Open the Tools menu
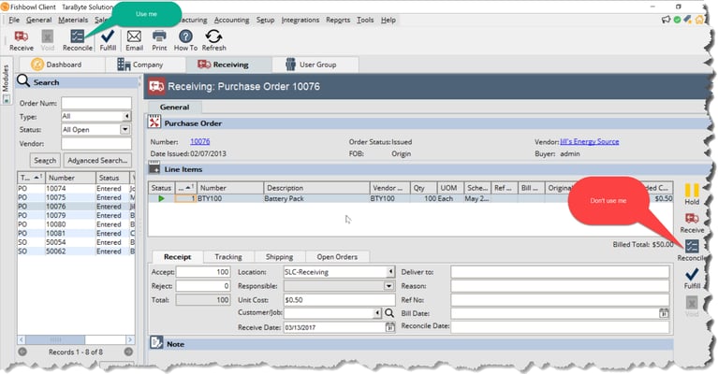 tap(365, 20)
